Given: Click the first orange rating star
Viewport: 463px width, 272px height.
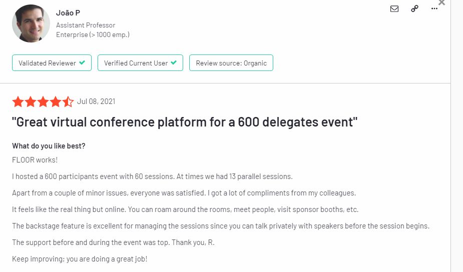Looking at the screenshot, I should 18,101.
